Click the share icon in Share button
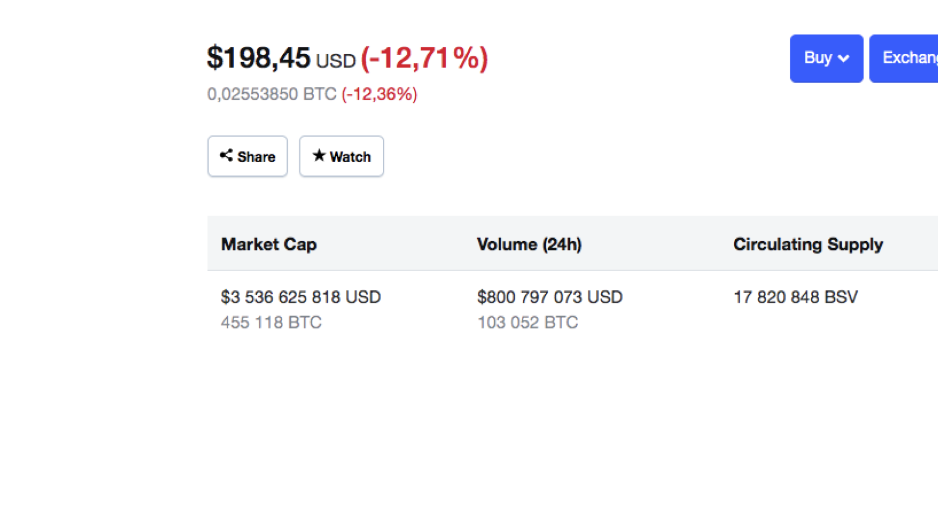The image size is (938, 528). click(226, 155)
